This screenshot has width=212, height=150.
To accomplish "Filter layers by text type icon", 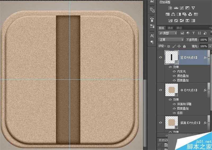I will pos(193,33).
